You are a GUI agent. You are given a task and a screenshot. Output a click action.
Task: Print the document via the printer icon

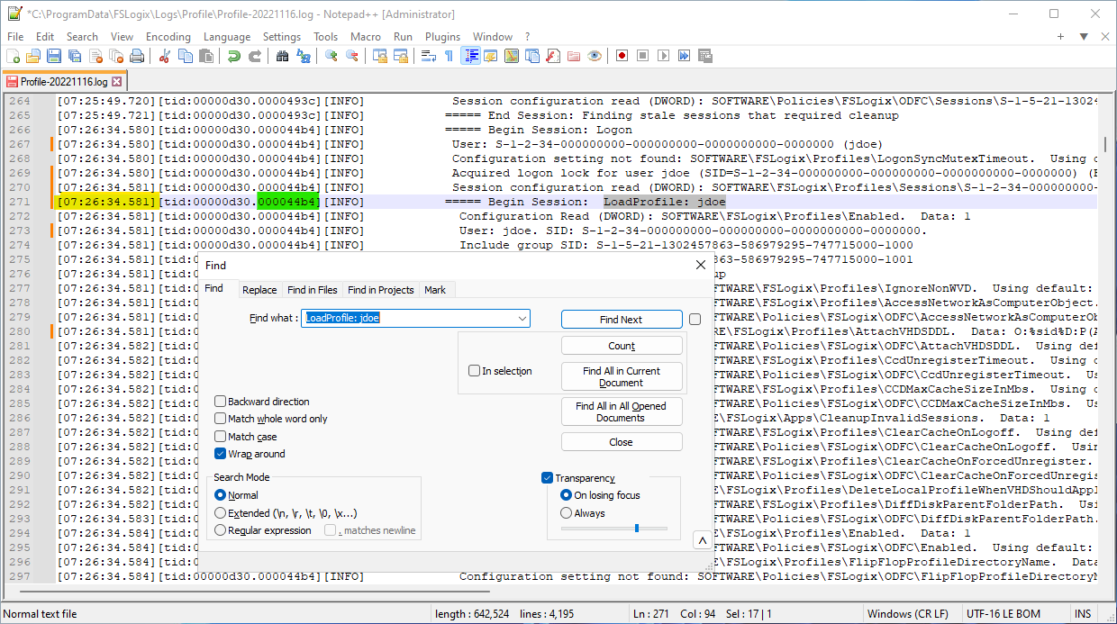coord(137,56)
